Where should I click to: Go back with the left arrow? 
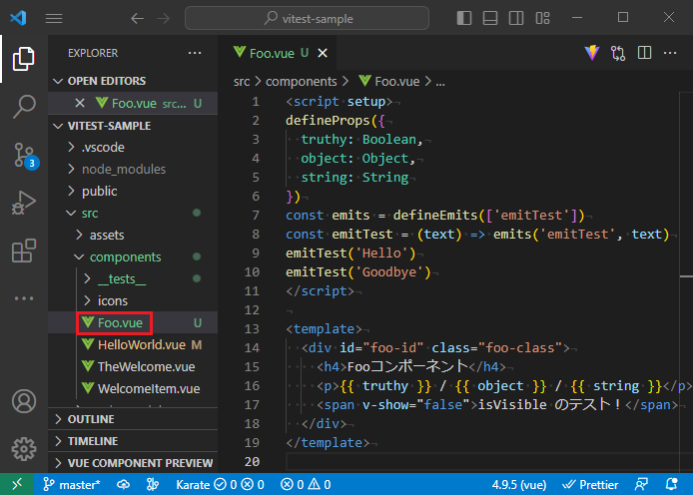tap(137, 18)
